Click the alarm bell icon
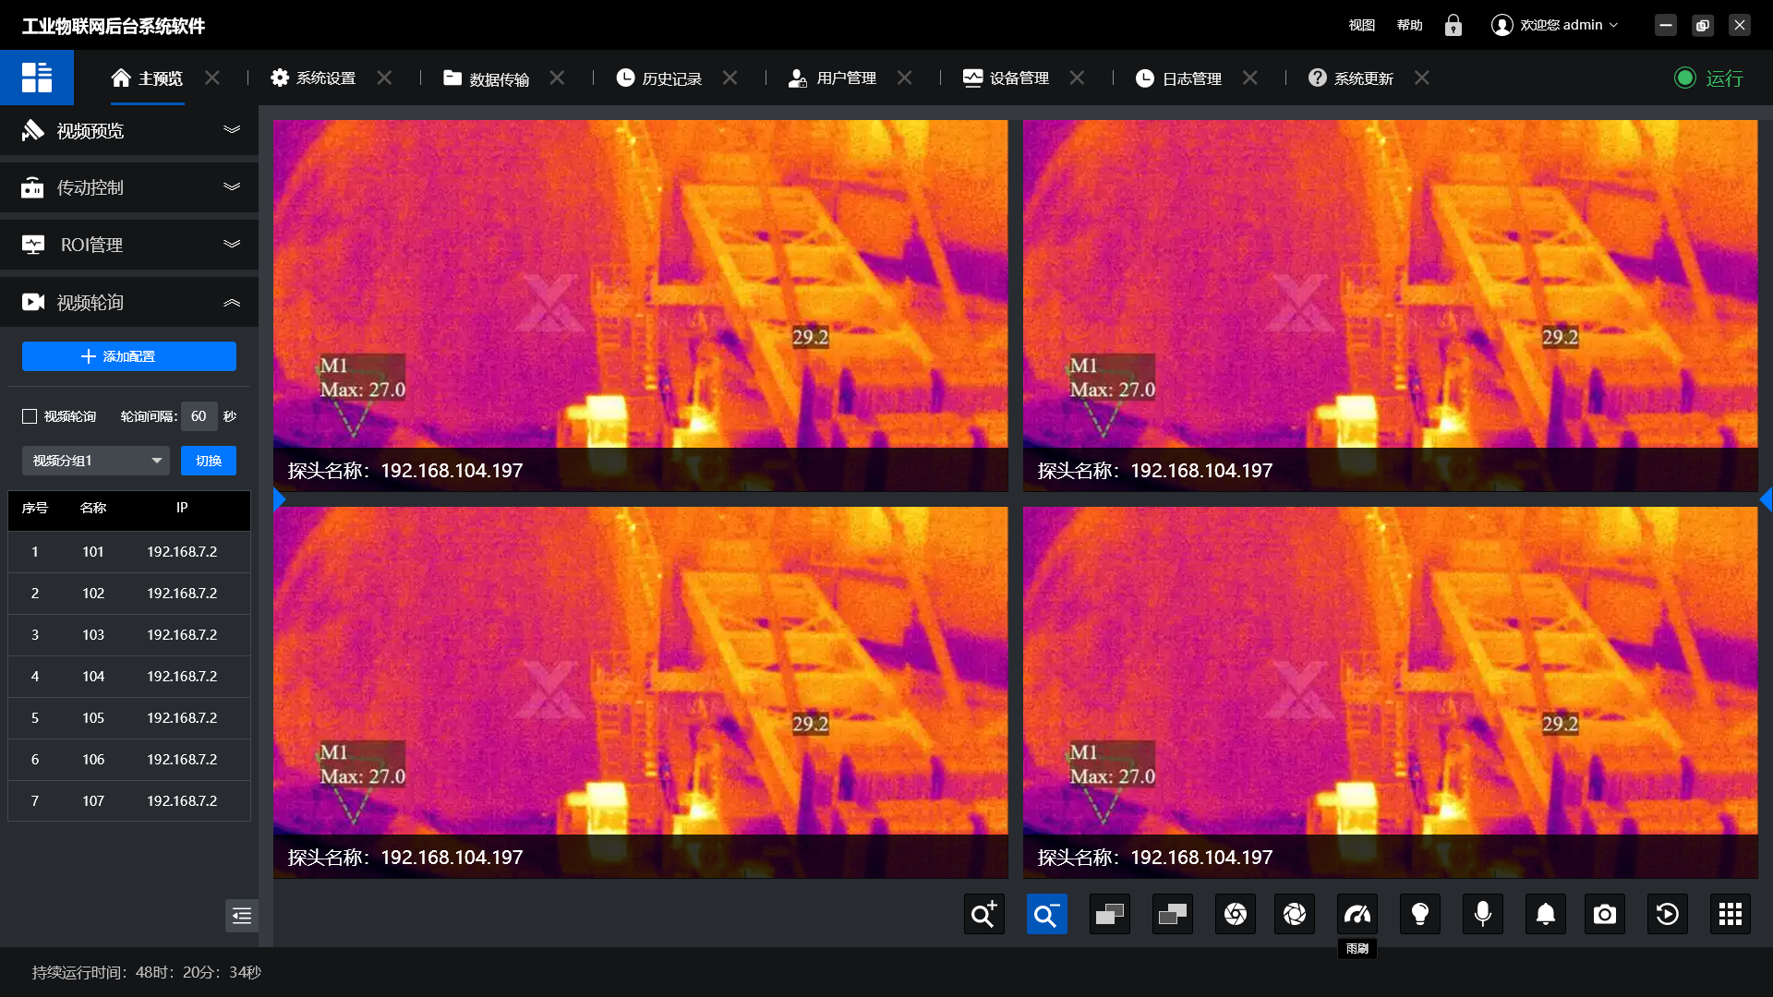Image resolution: width=1773 pixels, height=997 pixels. coord(1545,914)
